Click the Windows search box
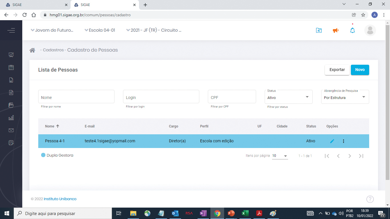The height and width of the screenshot is (219, 390). point(63,213)
